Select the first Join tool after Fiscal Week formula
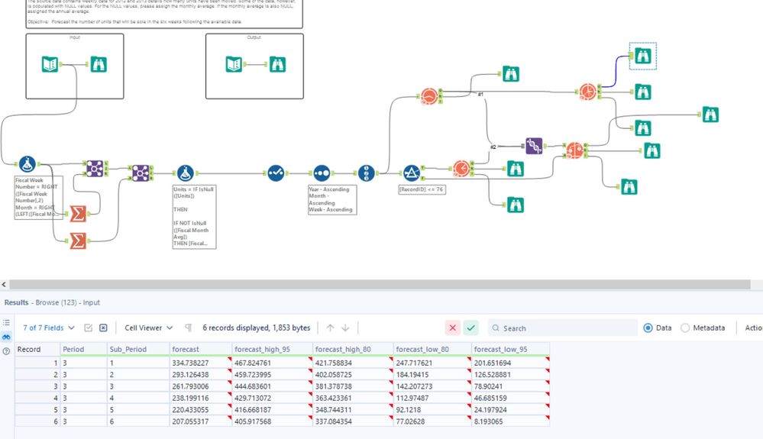Image resolution: width=763 pixels, height=439 pixels. click(95, 169)
